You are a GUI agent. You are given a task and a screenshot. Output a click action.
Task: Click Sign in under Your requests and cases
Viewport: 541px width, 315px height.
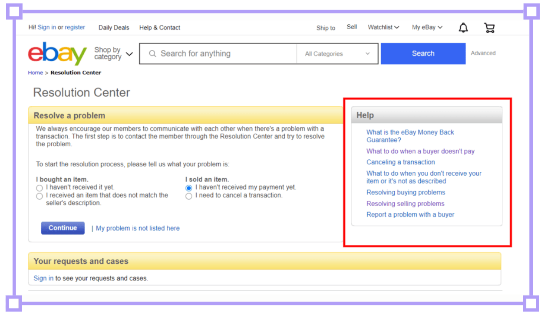[x=43, y=278]
